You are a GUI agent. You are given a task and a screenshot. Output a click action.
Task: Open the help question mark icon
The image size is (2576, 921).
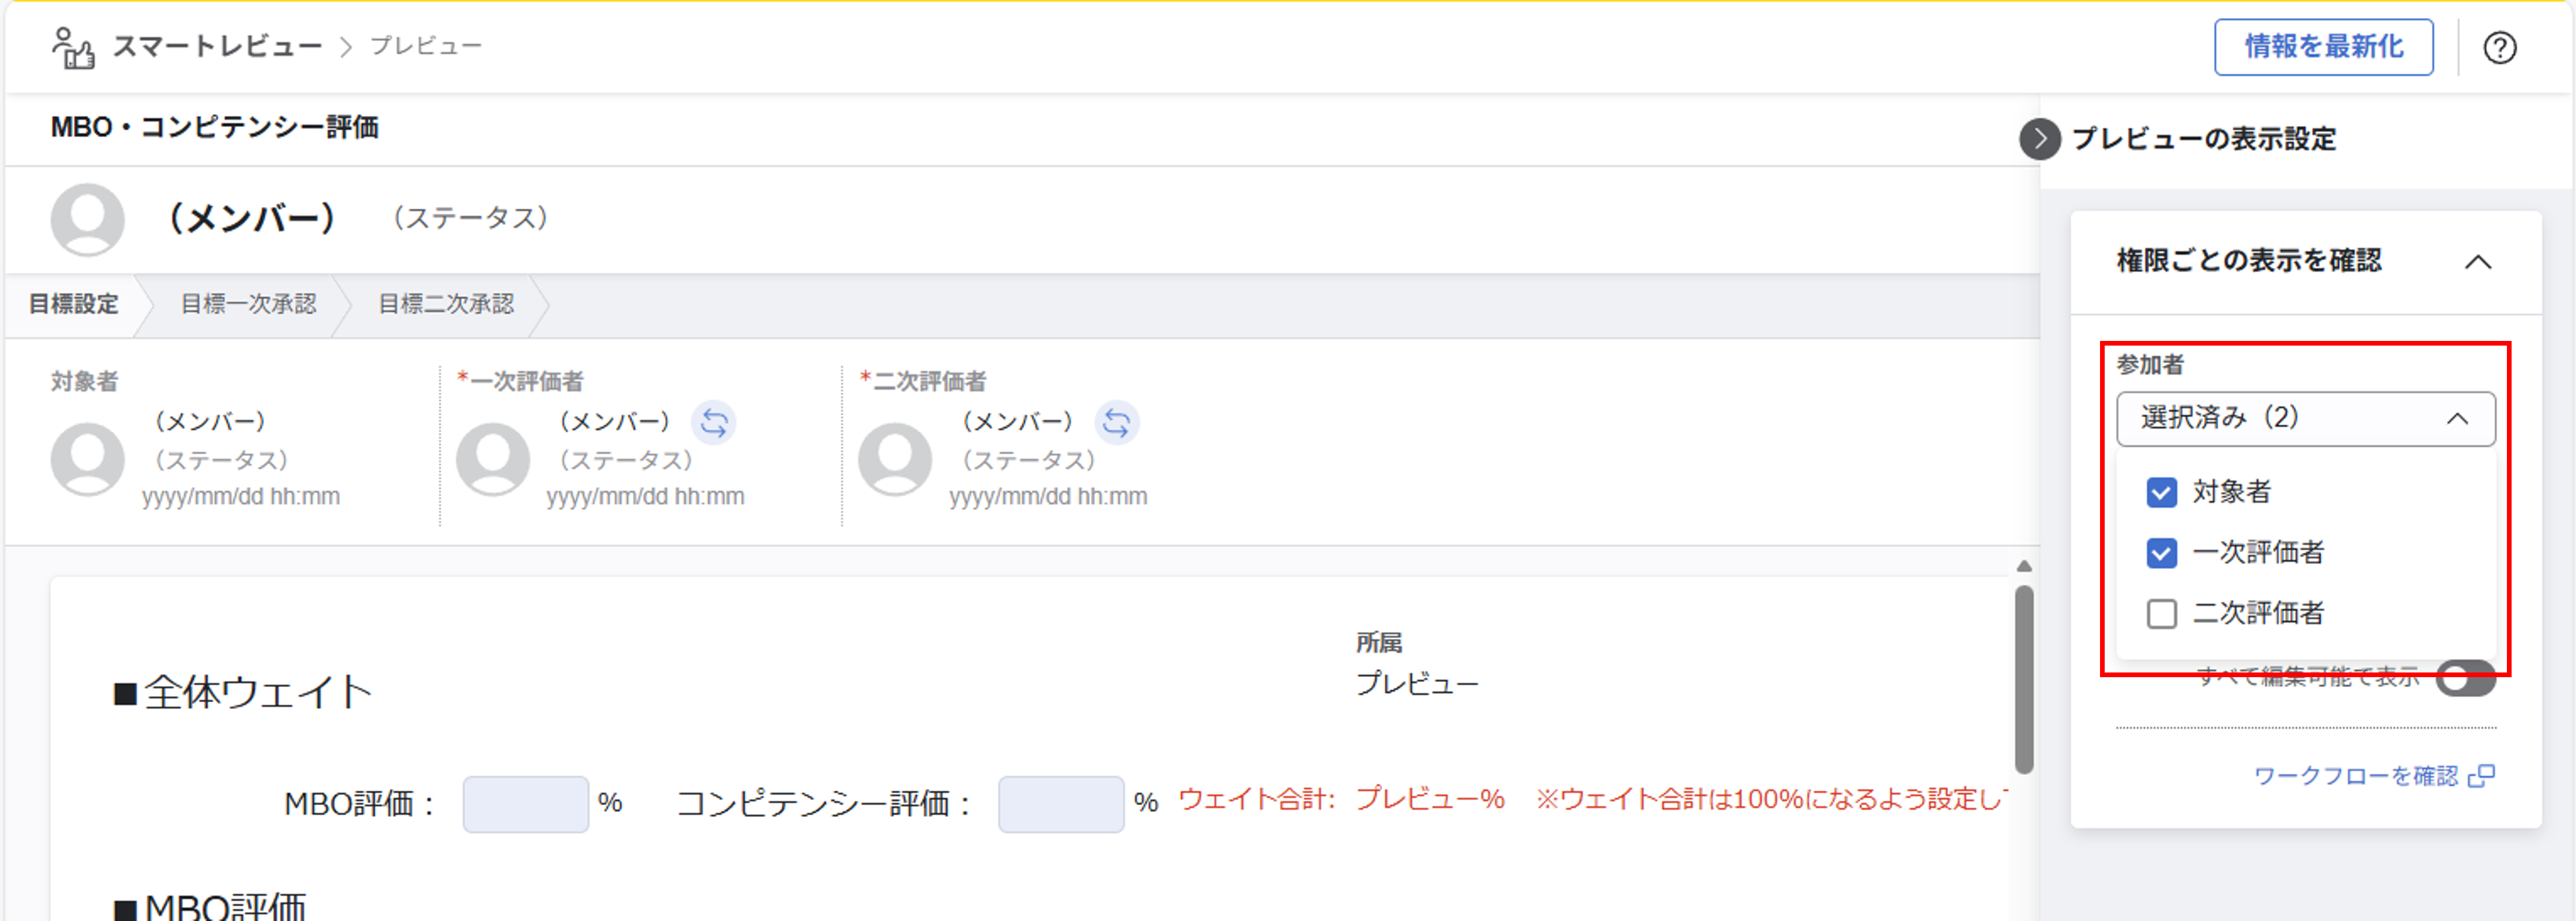[x=2499, y=48]
